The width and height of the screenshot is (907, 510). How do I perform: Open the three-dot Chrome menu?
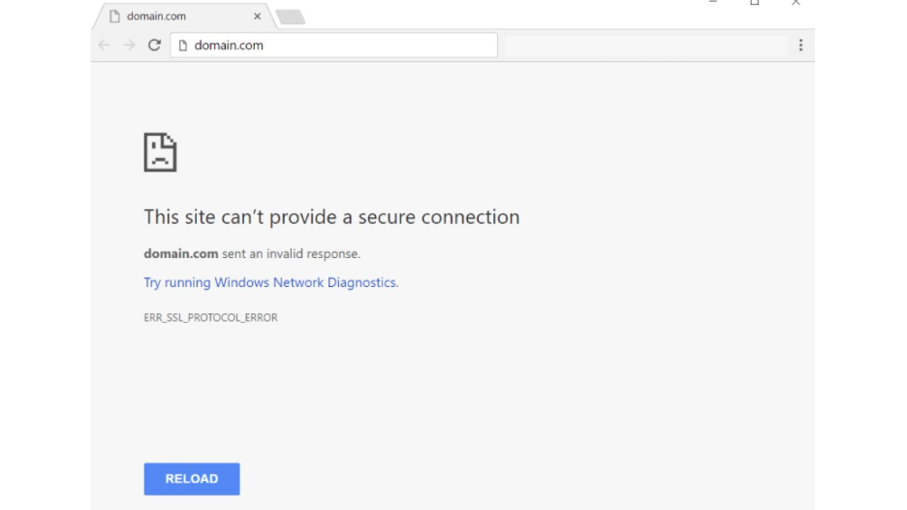click(800, 45)
